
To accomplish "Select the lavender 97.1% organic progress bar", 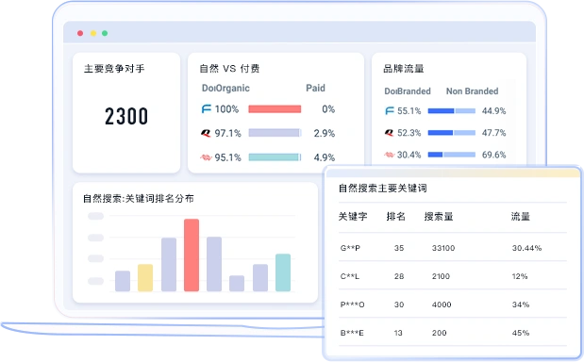I will click(x=275, y=133).
